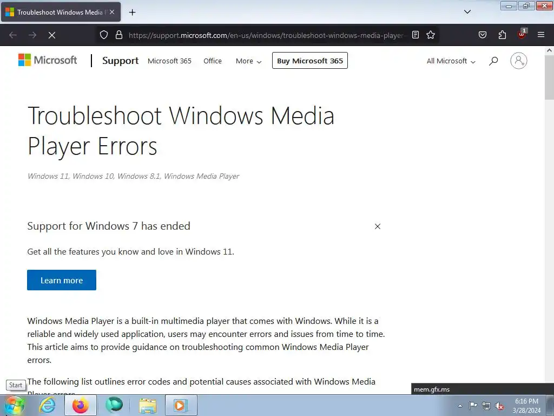
Task: Open the Microsoft site search magnifier
Action: (493, 61)
